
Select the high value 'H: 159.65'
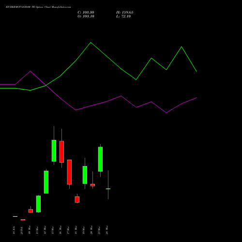tap(125, 13)
